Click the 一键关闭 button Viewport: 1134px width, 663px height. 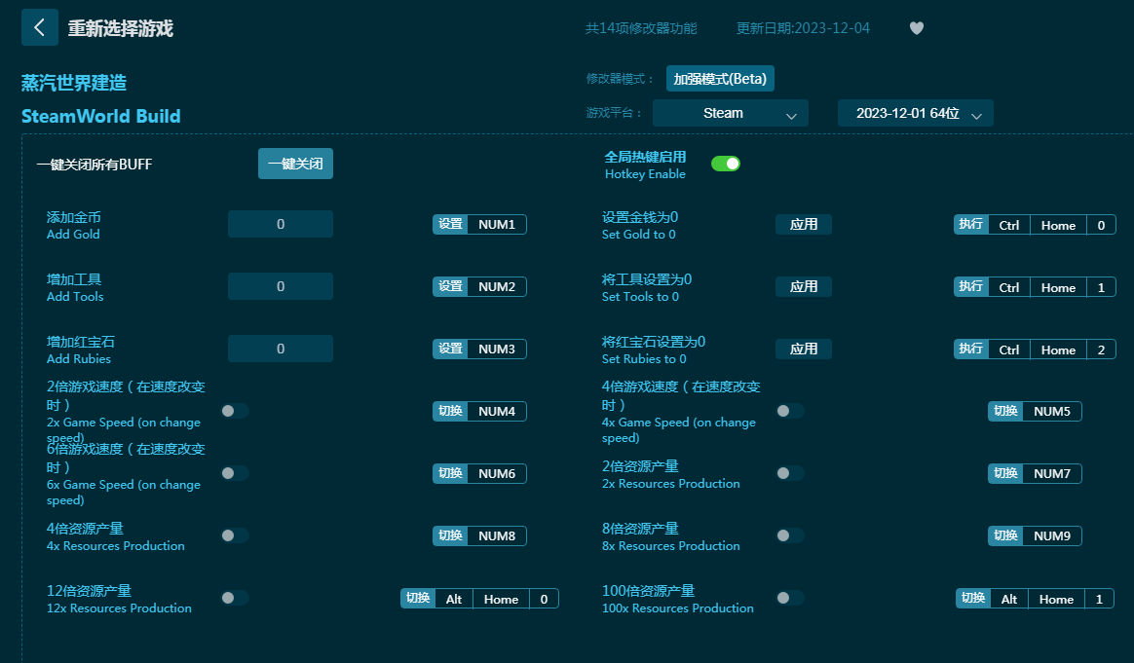tap(296, 164)
